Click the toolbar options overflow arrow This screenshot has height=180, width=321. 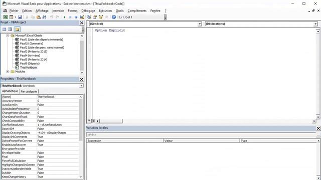(x=165, y=18)
